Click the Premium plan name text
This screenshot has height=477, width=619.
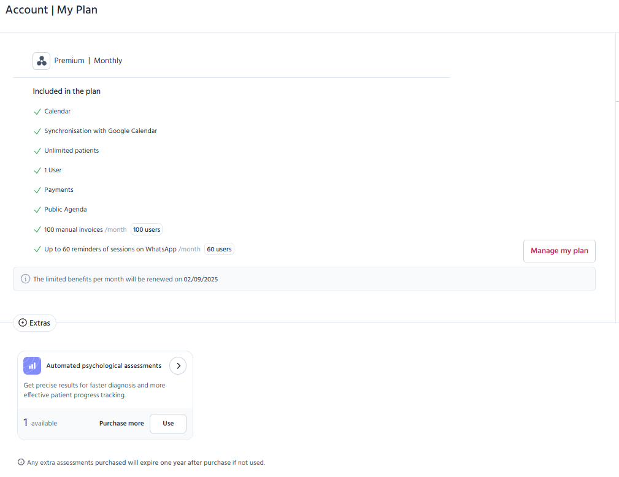[69, 61]
